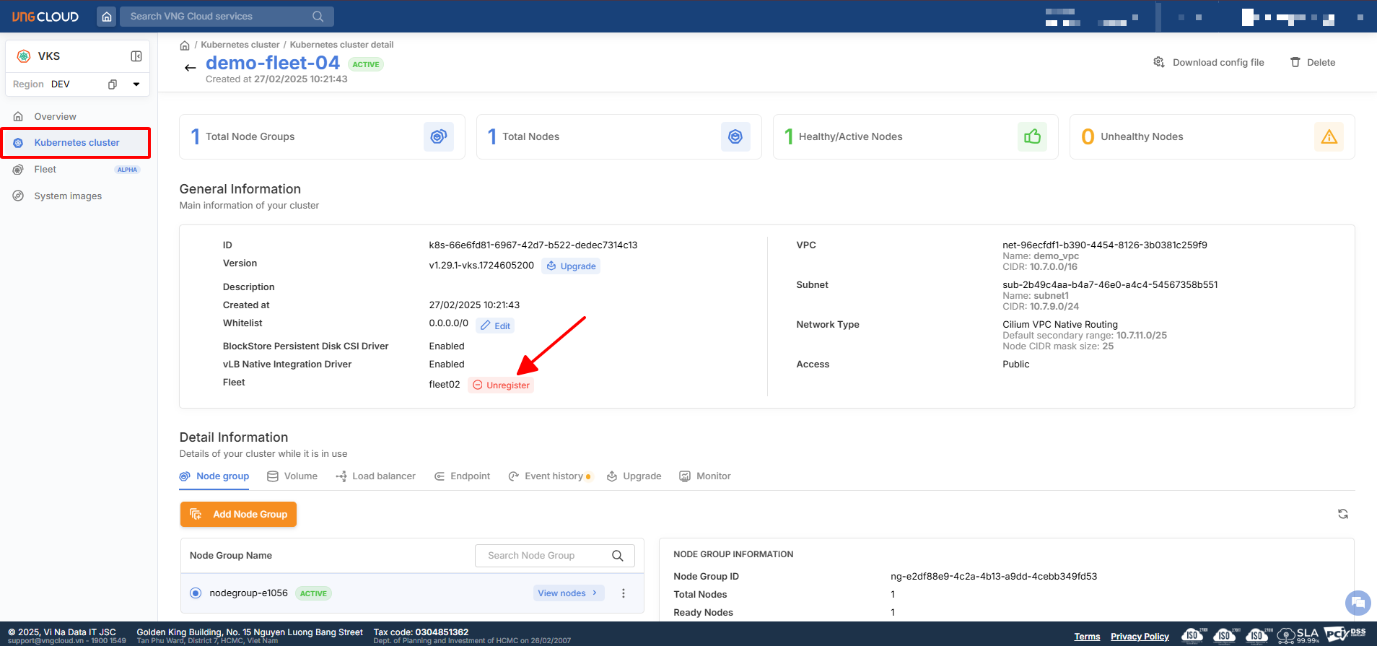Switch to the Volume tab
1377x646 pixels.
(292, 476)
